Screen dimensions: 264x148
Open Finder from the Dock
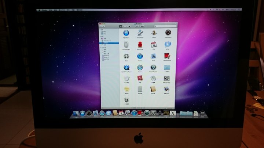pyautogui.click(x=76, y=113)
